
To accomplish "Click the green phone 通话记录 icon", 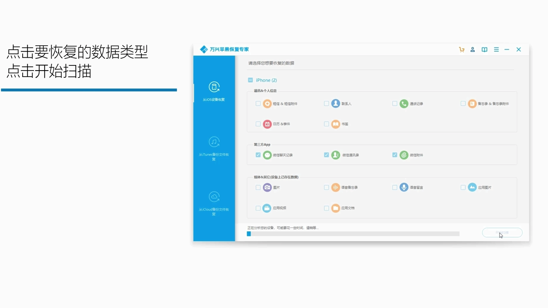I will 404,104.
